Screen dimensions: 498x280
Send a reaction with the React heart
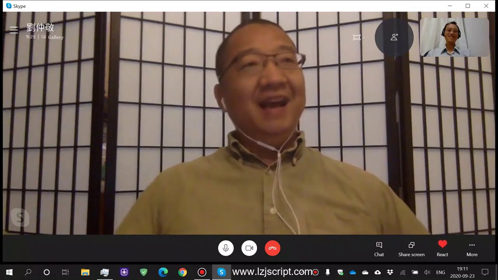click(442, 249)
